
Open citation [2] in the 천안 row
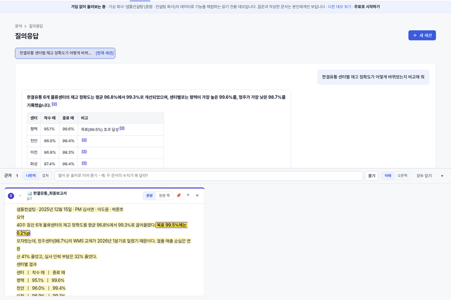click(x=84, y=140)
